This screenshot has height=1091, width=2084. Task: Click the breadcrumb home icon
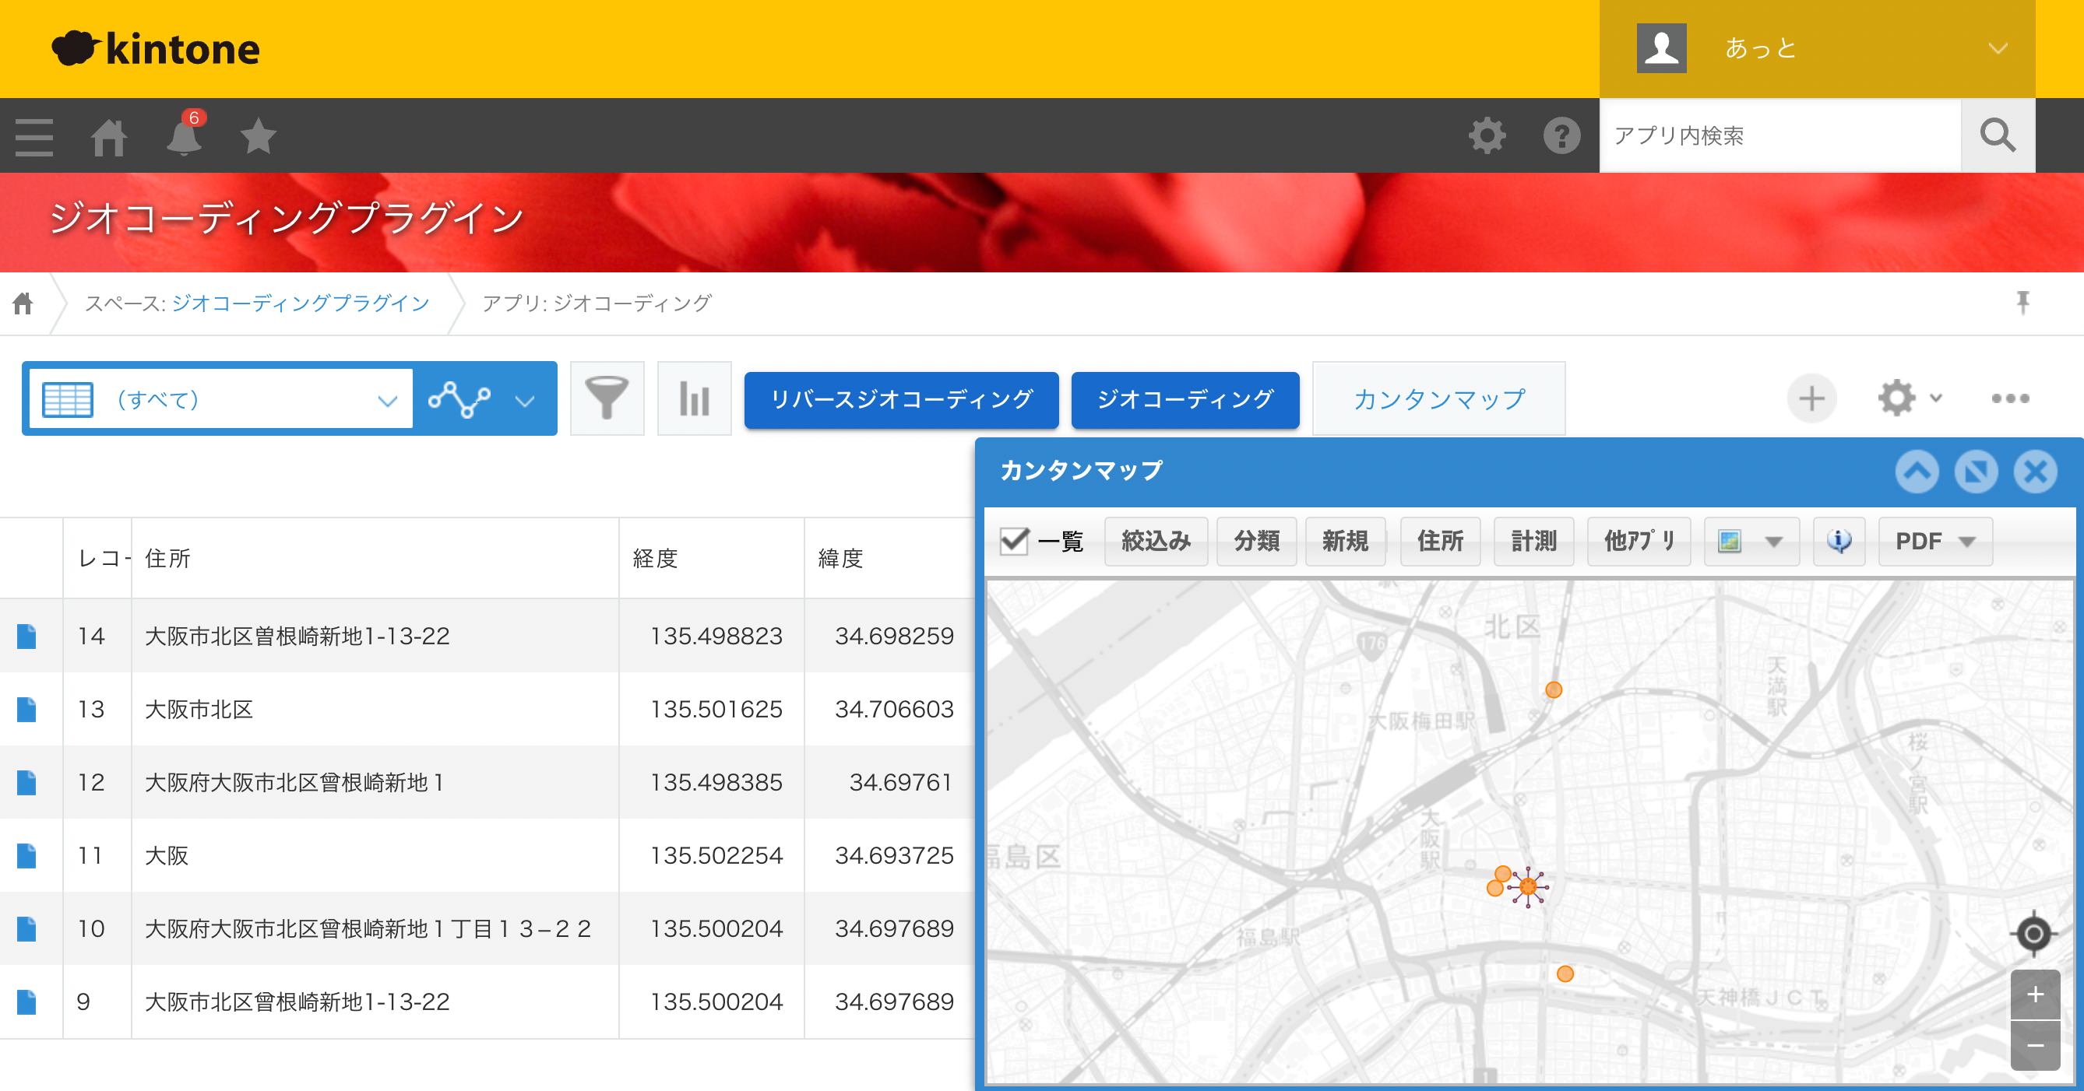tap(23, 303)
